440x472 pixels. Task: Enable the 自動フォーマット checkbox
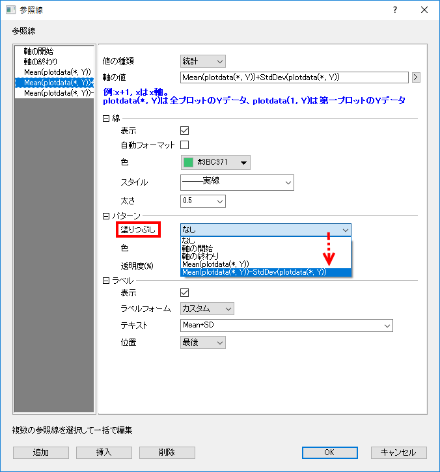point(184,145)
